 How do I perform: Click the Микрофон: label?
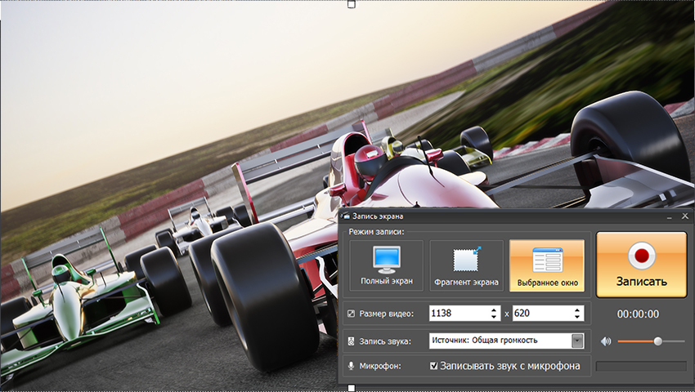pos(380,366)
